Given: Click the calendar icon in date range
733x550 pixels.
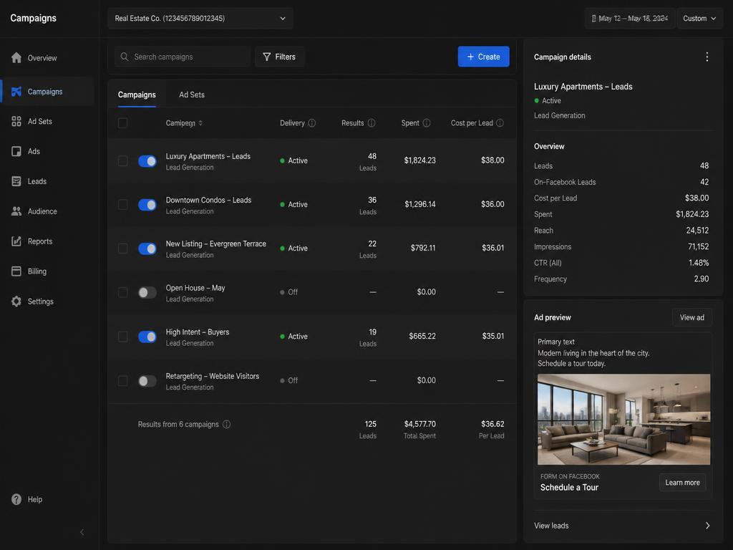Looking at the screenshot, I should coord(593,18).
